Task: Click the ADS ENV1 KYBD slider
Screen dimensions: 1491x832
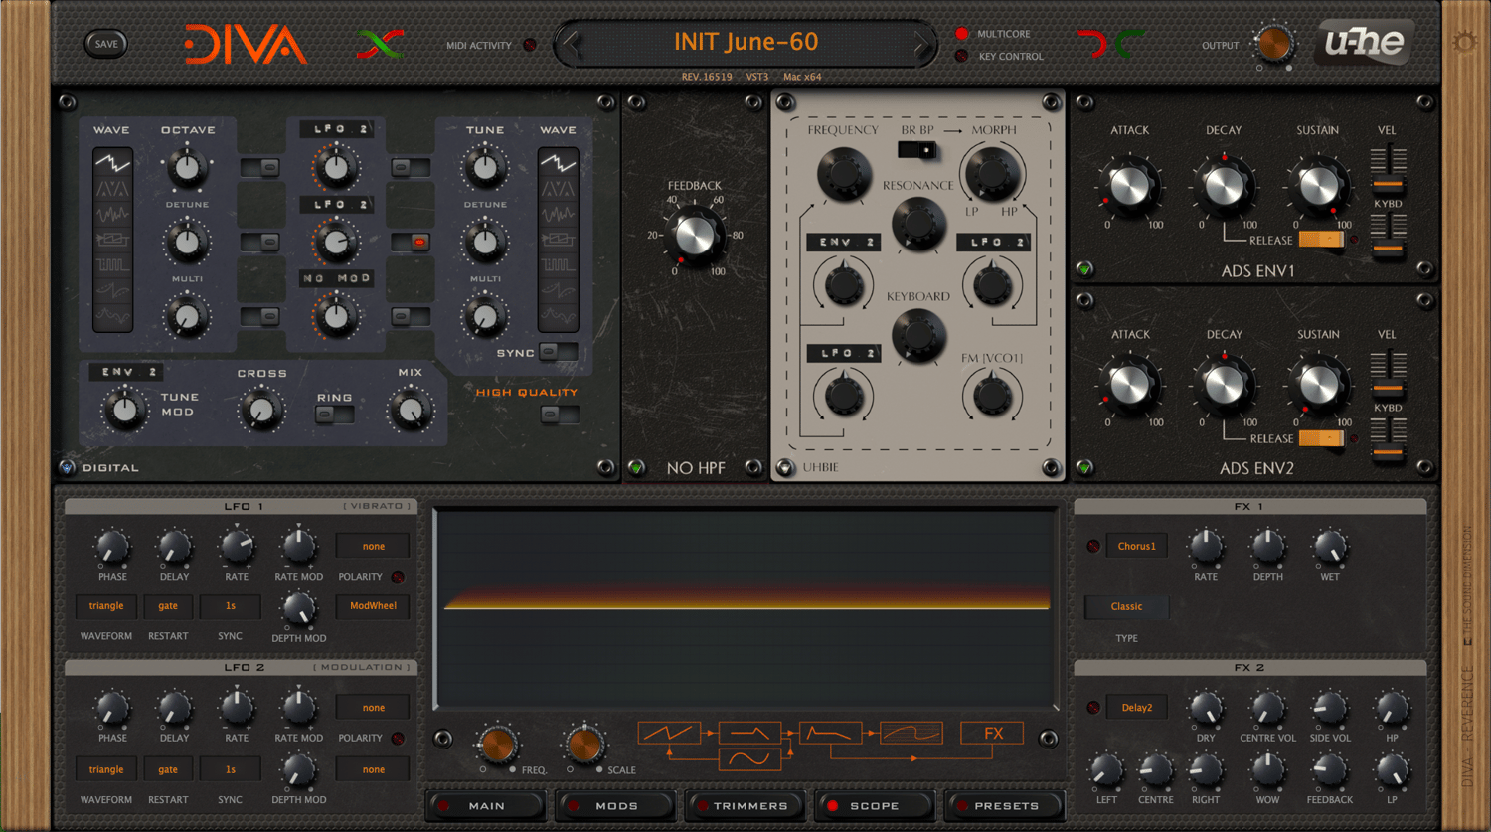Action: pos(1388,237)
